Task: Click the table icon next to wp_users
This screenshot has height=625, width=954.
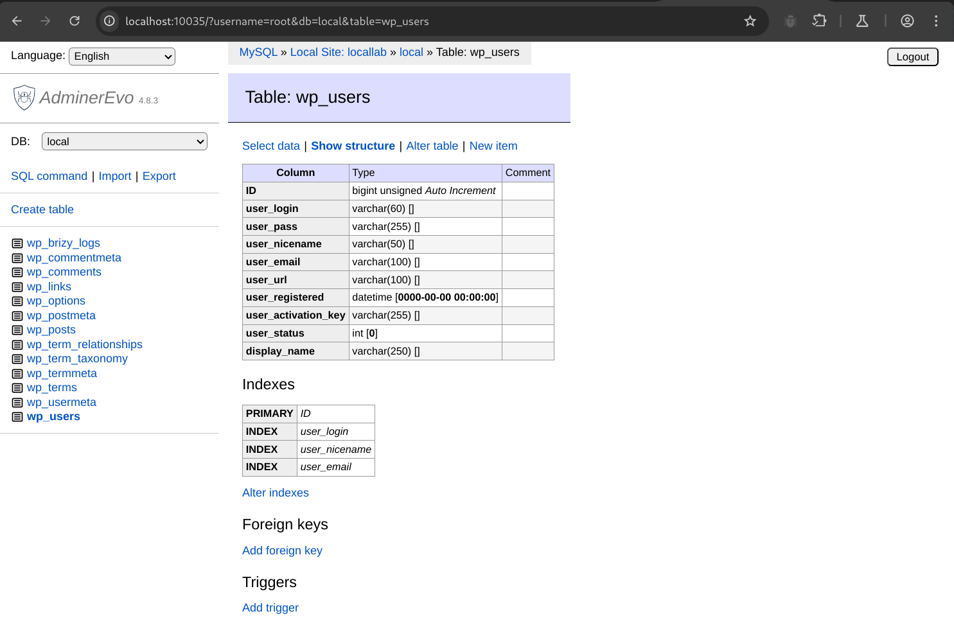Action: click(x=17, y=417)
